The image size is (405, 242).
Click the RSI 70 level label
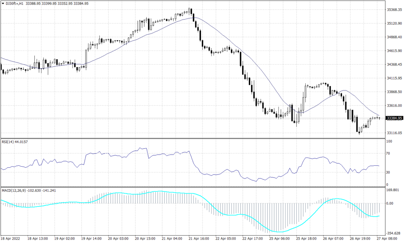pos(388,154)
